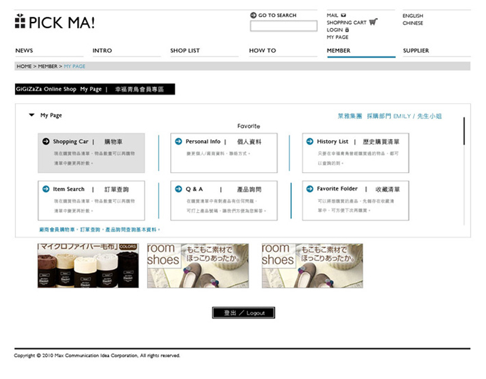Click the Shopping Cart icon in header
The image size is (486, 379).
pos(373,22)
